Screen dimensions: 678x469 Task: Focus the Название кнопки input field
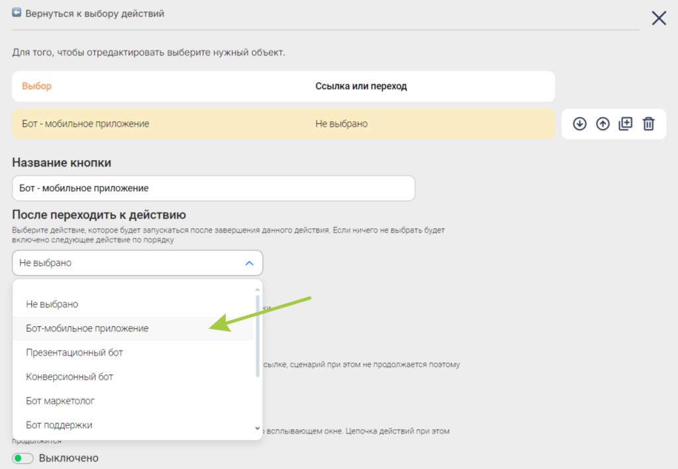214,189
